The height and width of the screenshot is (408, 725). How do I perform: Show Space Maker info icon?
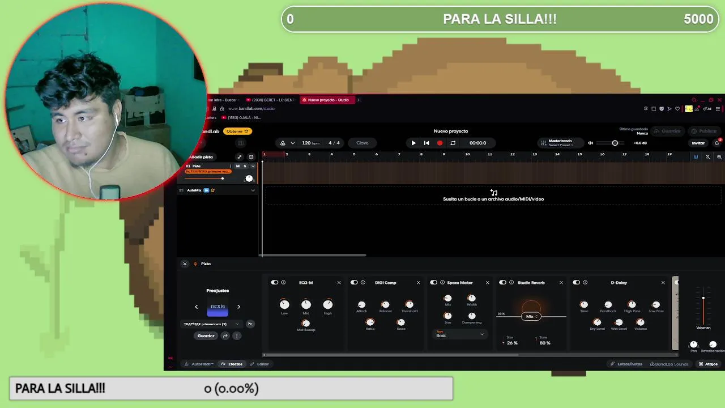(x=442, y=282)
